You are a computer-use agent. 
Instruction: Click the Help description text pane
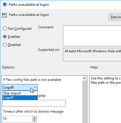[x=105, y=99]
